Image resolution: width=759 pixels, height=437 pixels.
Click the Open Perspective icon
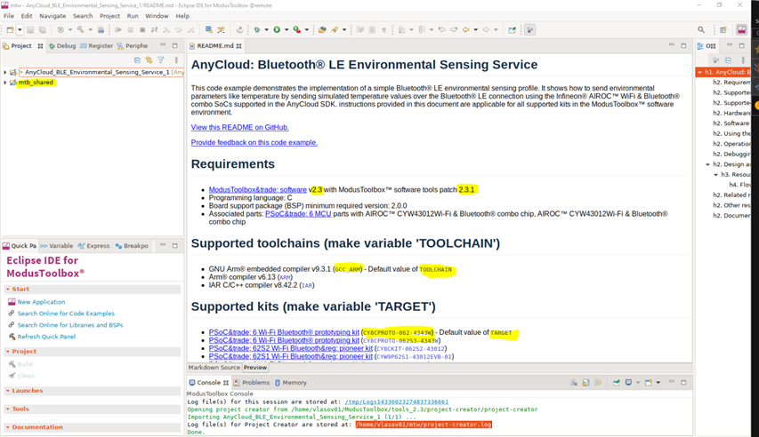(x=723, y=30)
